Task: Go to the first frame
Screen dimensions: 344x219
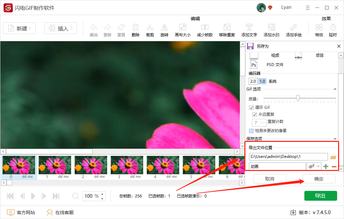Action: (x=10, y=196)
